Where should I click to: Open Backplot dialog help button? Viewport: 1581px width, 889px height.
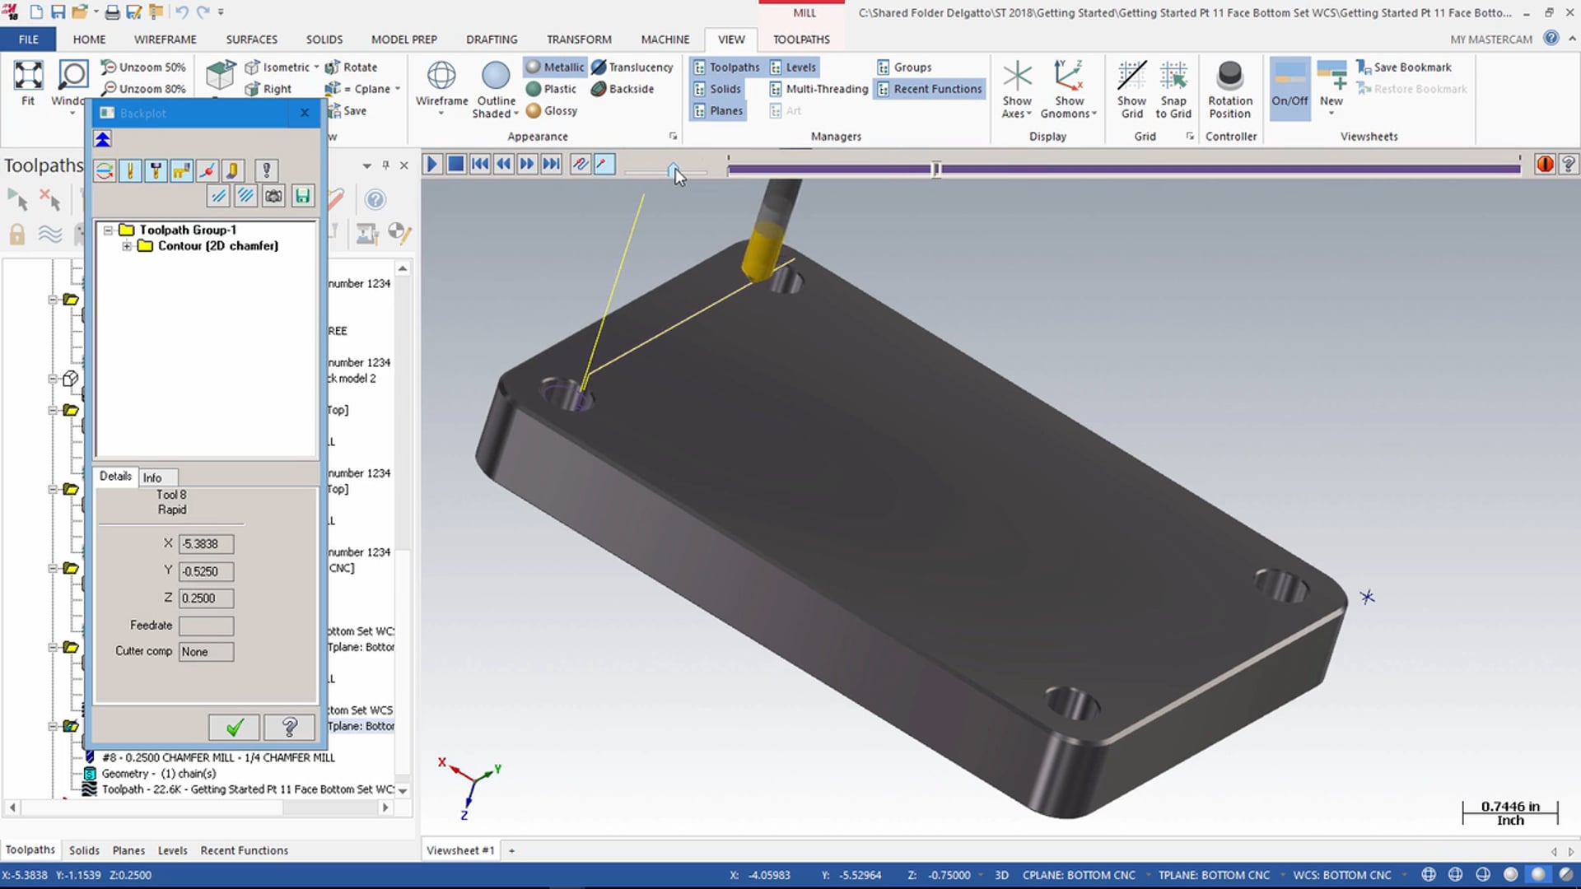289,728
